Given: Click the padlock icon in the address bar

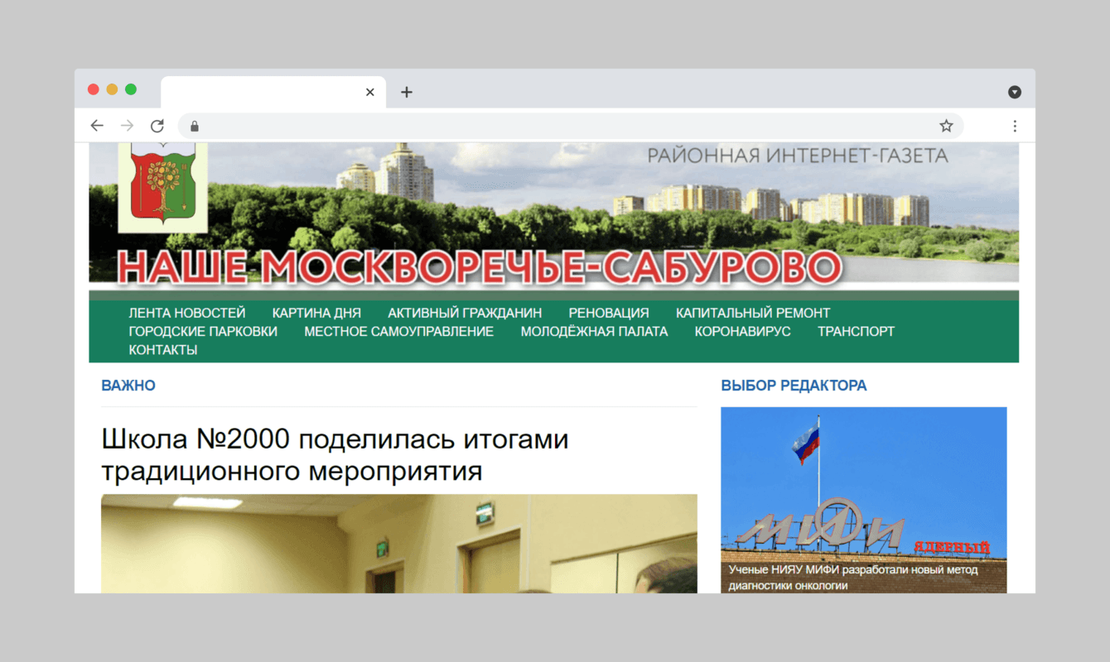Looking at the screenshot, I should coord(194,126).
